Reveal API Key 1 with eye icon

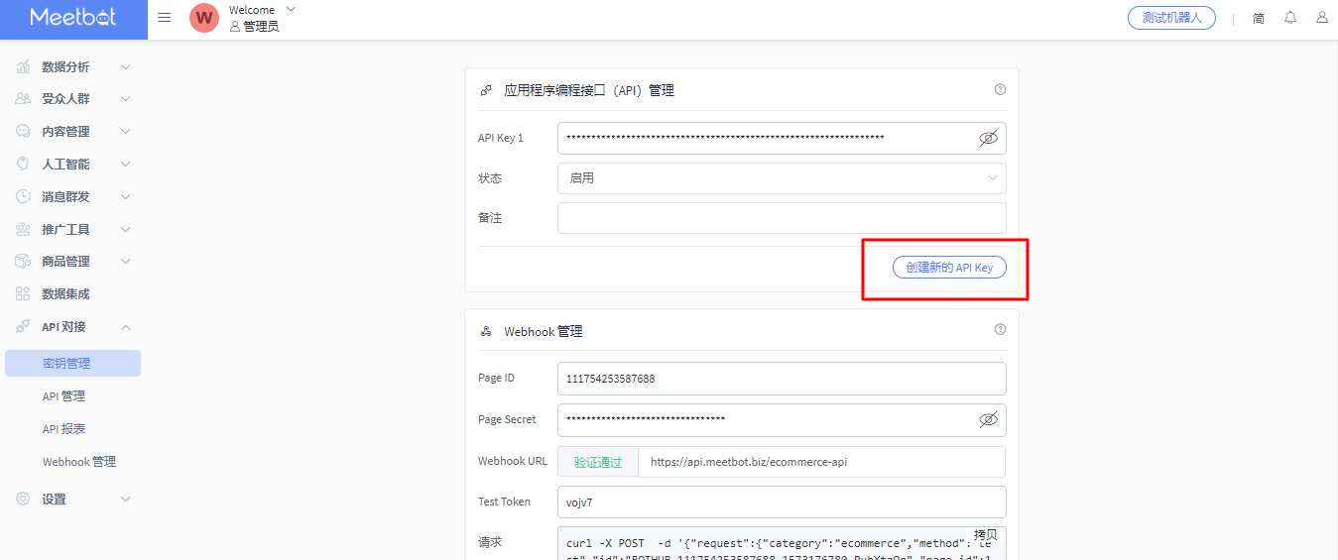click(x=988, y=139)
